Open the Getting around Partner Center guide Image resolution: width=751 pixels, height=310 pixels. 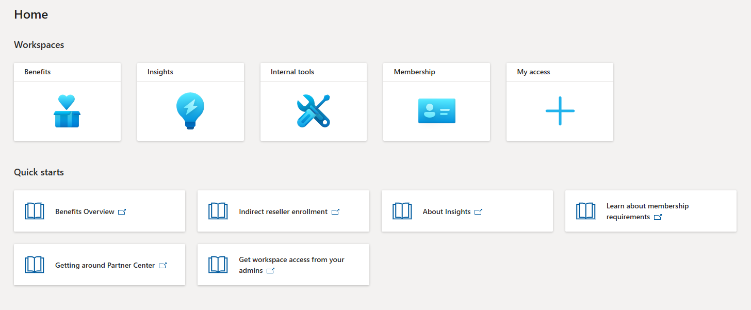coord(99,265)
